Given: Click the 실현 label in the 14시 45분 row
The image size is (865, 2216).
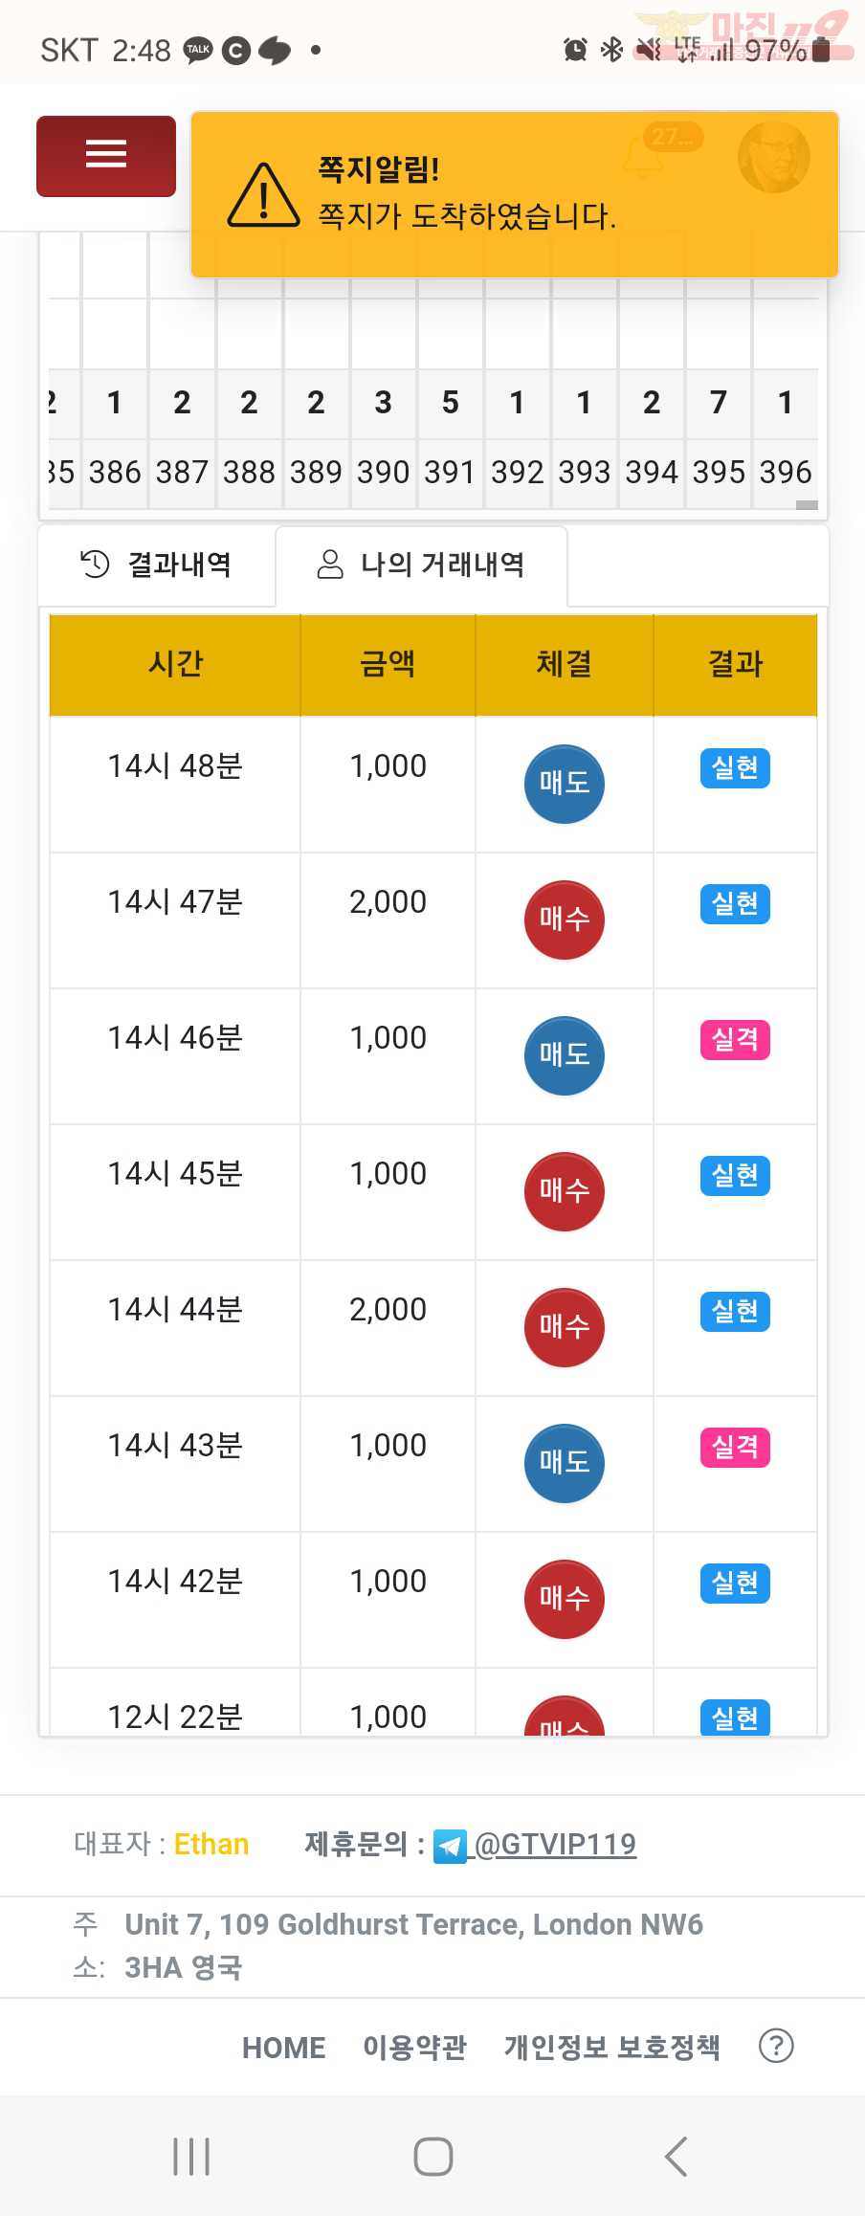Looking at the screenshot, I should [x=735, y=1175].
